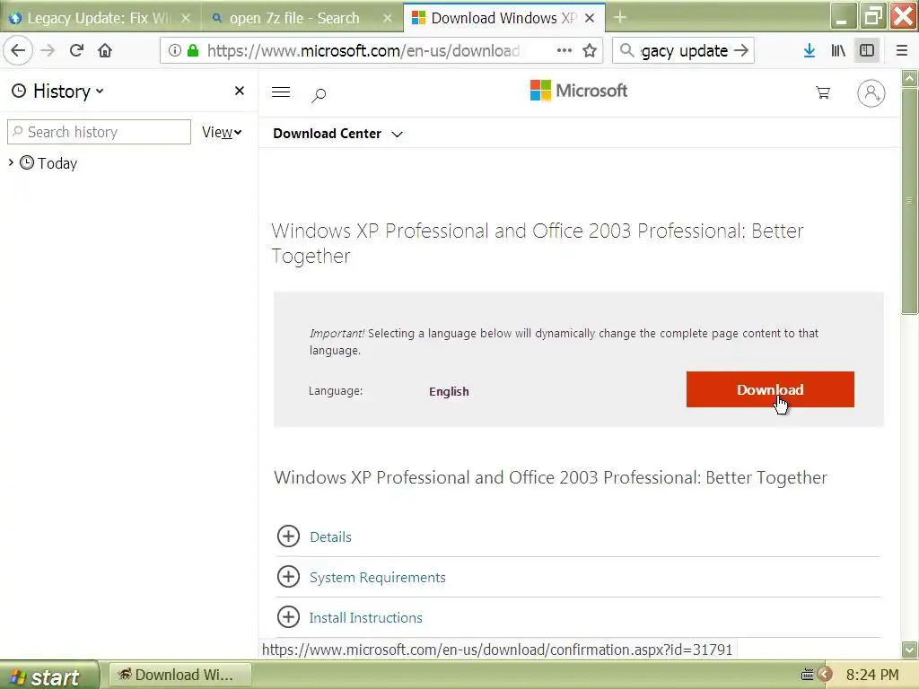919x689 pixels.
Task: Click the green padlock security icon
Action: tap(193, 50)
